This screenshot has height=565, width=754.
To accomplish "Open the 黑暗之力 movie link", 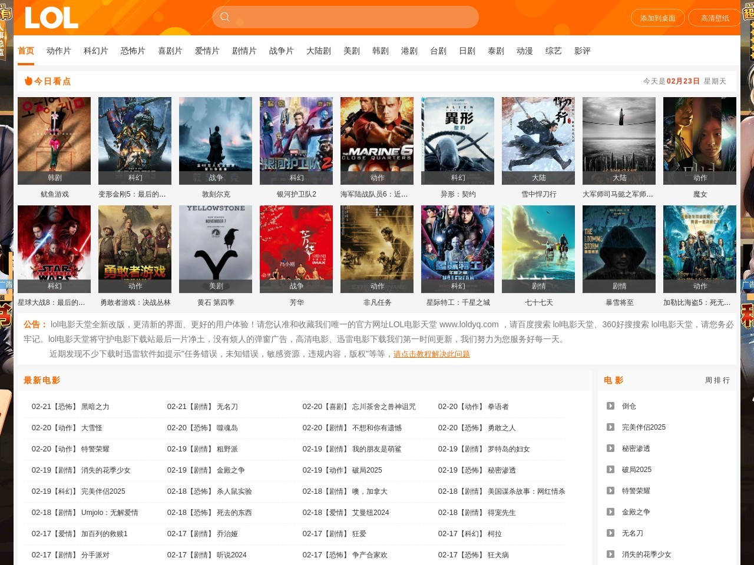I will point(95,407).
